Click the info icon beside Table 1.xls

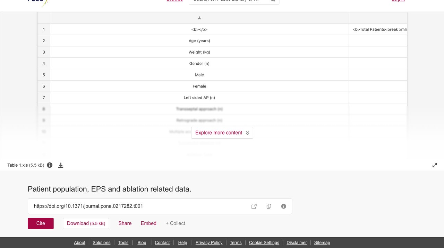pos(50,165)
